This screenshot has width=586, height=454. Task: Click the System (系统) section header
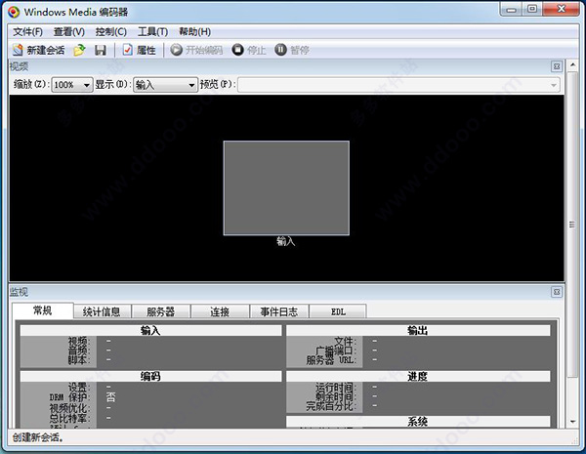(x=418, y=422)
